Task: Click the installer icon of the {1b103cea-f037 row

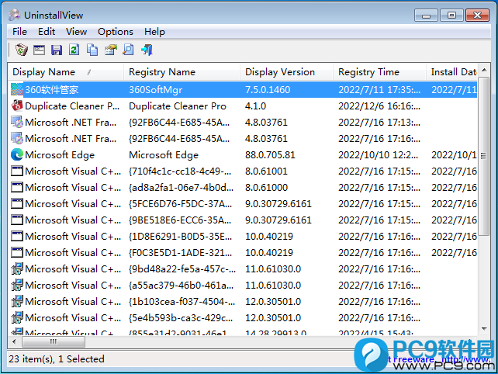Action: coord(17,301)
